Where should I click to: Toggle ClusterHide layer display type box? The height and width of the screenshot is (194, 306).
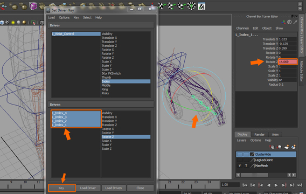click(x=246, y=154)
